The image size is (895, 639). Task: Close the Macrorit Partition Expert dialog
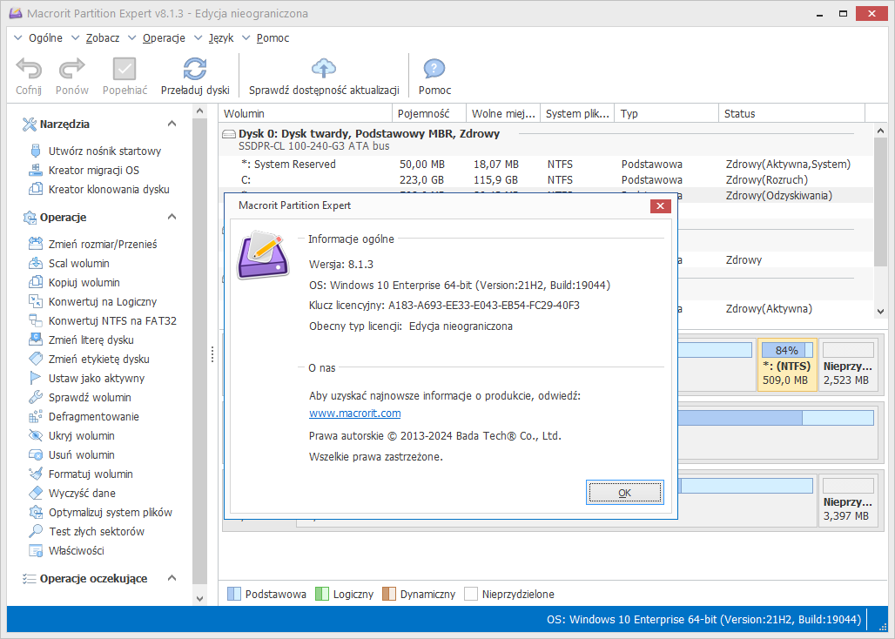click(660, 206)
